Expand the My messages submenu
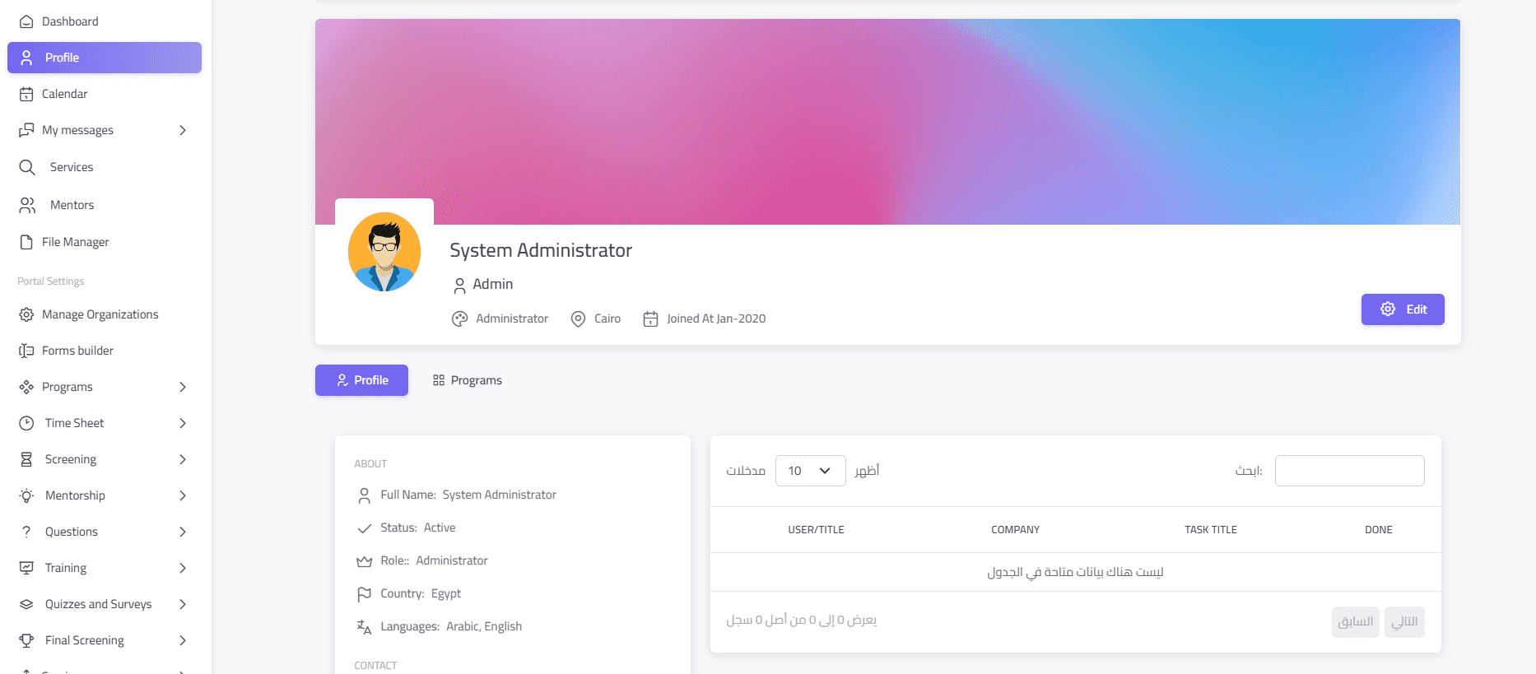Viewport: 1536px width, 674px height. click(x=183, y=130)
